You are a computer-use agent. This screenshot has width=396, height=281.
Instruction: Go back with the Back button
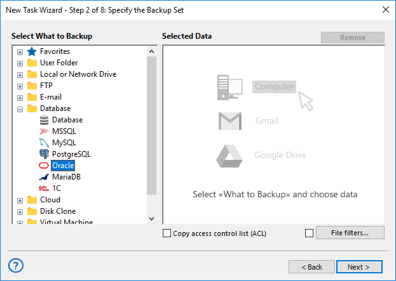tap(311, 267)
